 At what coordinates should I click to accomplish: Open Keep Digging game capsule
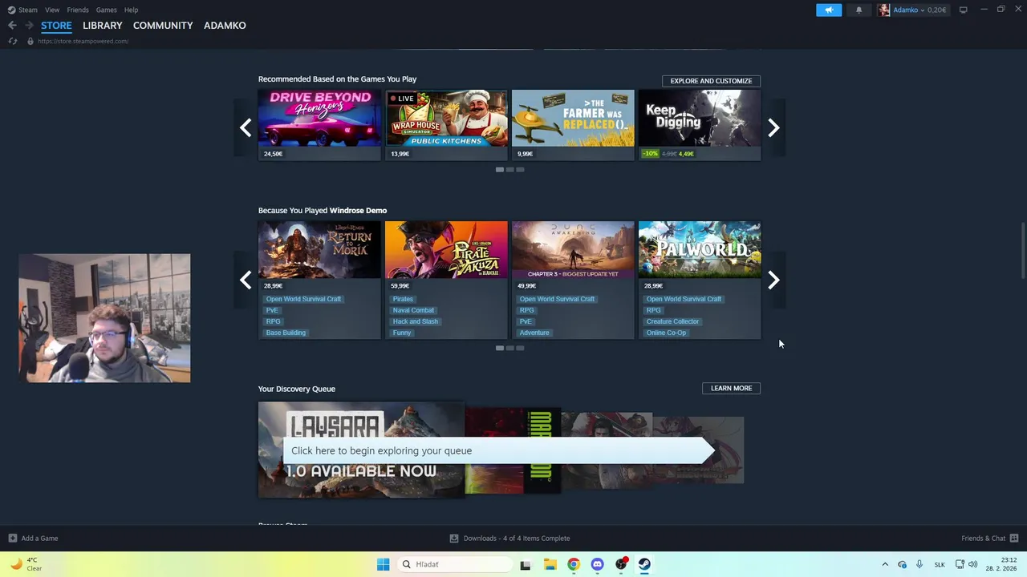[x=700, y=125]
